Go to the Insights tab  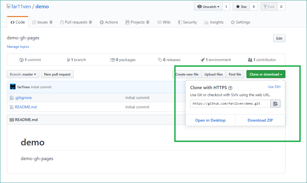(214, 22)
